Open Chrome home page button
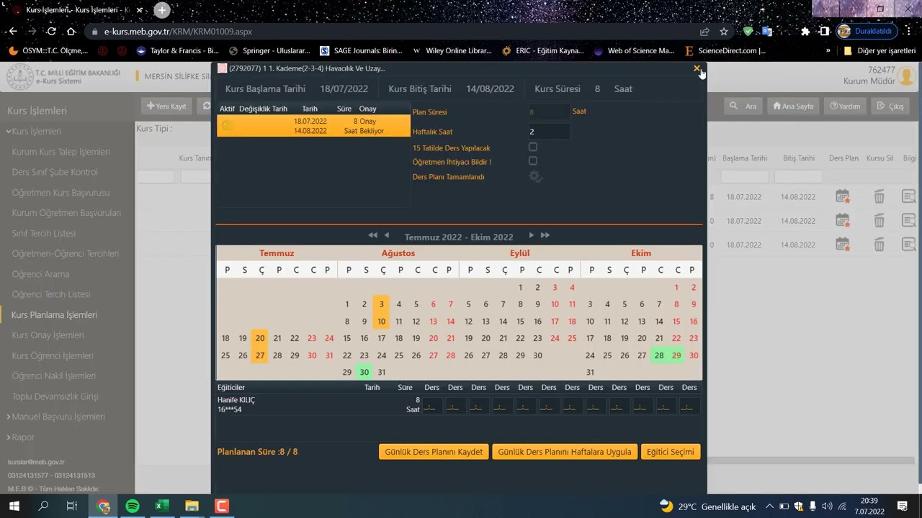922x518 pixels. [x=71, y=32]
